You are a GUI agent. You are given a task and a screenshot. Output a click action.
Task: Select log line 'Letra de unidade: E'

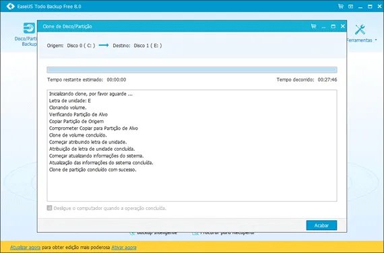[70, 100]
